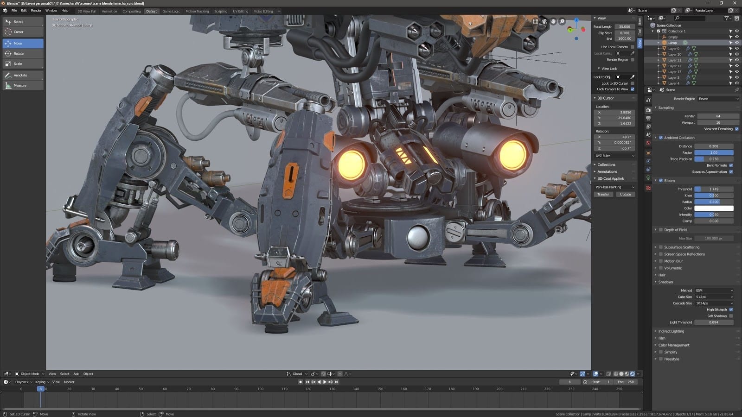Choose the Rotate tool
This screenshot has width=742, height=417.
tap(23, 54)
